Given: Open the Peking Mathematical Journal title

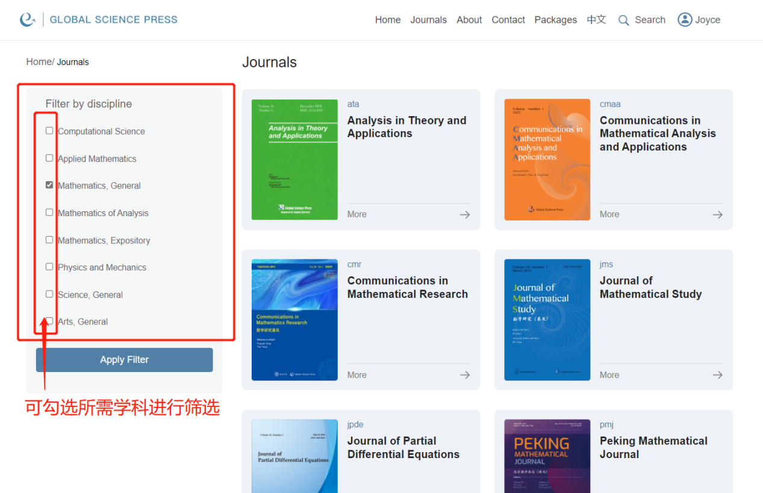Looking at the screenshot, I should [x=653, y=448].
